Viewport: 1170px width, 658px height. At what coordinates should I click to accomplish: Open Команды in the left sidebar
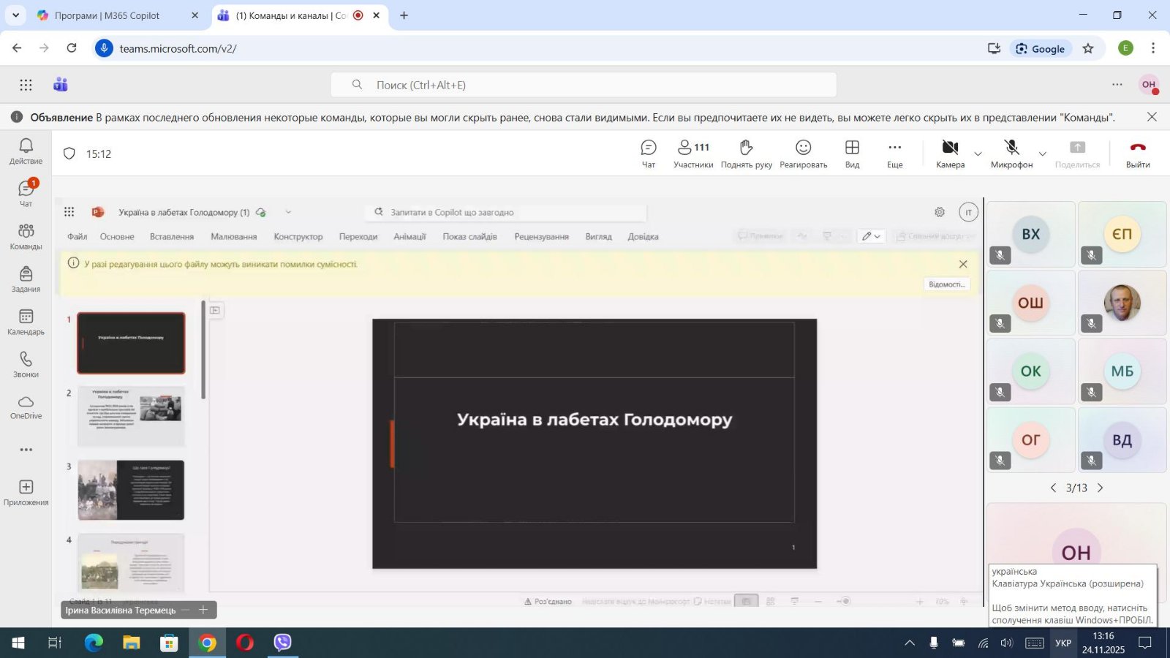[x=26, y=236]
